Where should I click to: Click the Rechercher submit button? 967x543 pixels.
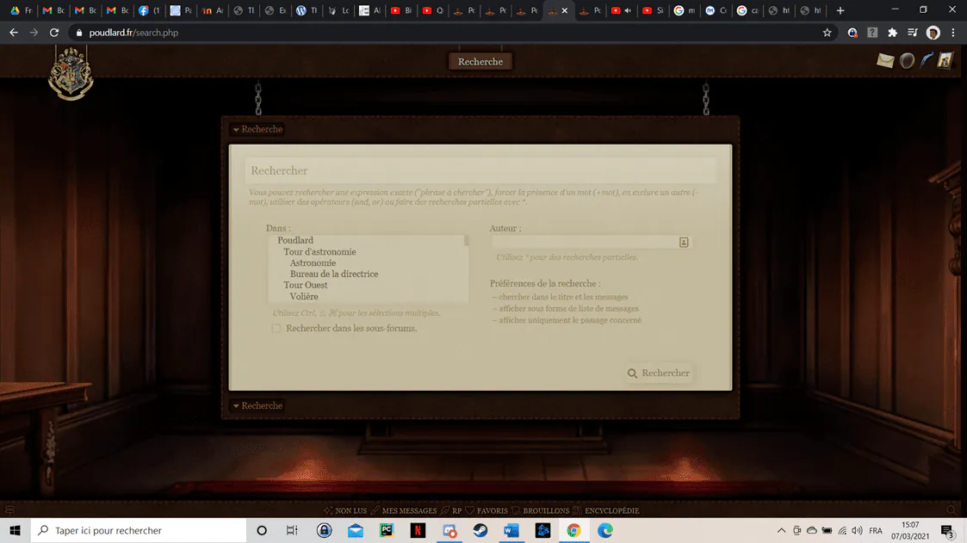click(x=659, y=373)
